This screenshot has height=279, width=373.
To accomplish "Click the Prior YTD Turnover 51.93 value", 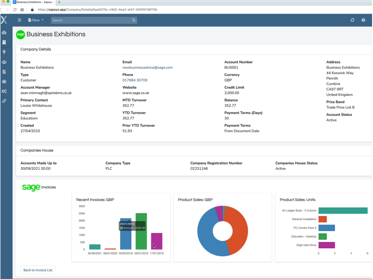I will pos(127,131).
